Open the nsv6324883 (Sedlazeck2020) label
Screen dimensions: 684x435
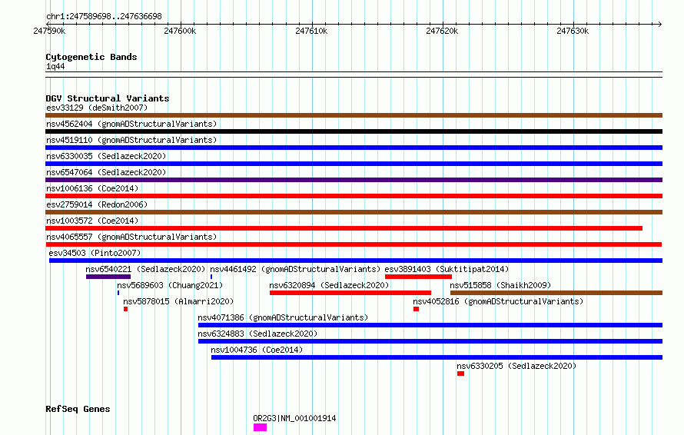tap(257, 334)
